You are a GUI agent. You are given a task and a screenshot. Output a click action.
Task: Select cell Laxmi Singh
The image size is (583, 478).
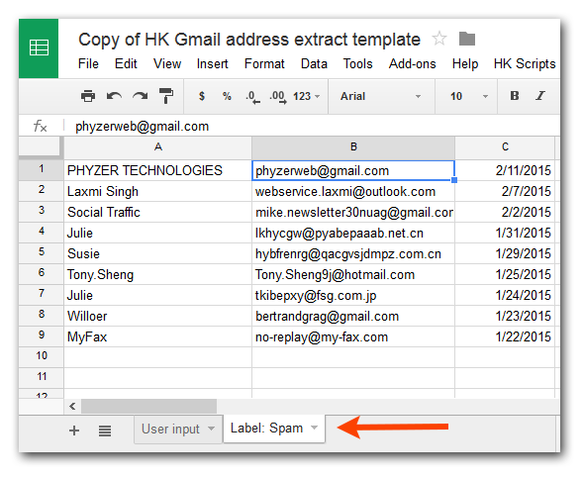point(158,191)
